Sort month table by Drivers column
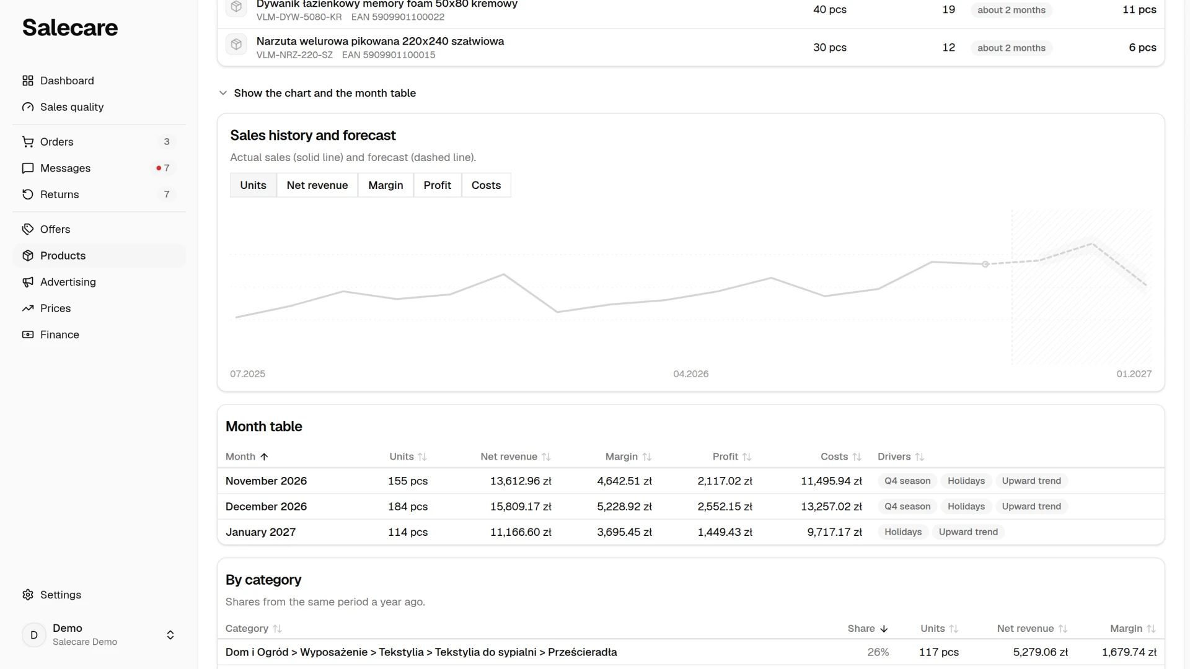 tap(901, 457)
